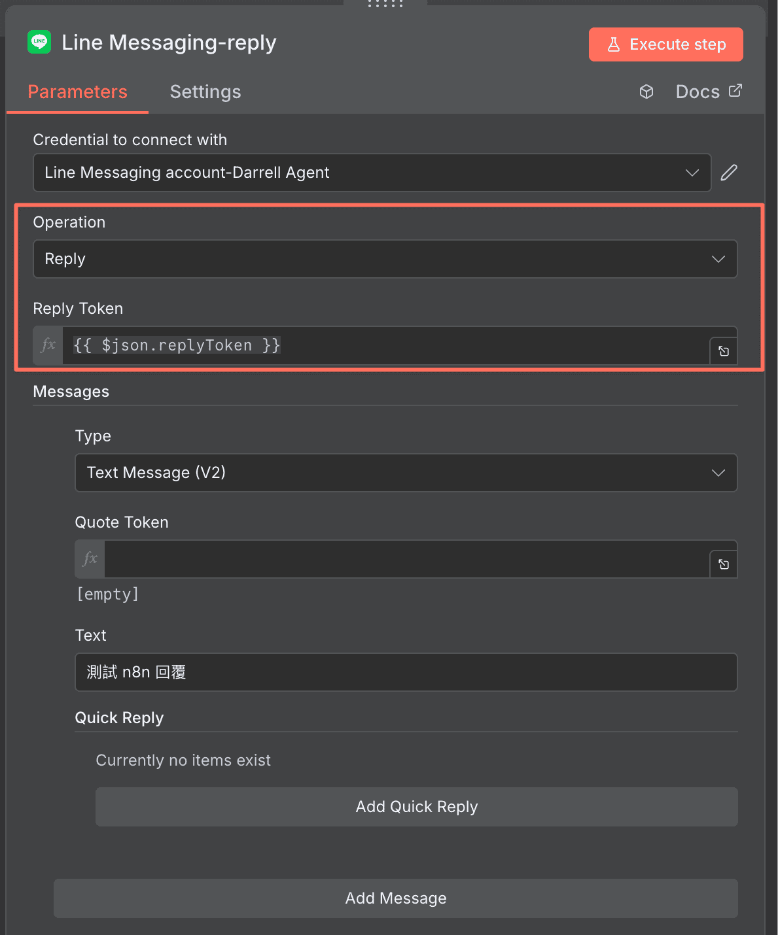This screenshot has width=778, height=935.
Task: Click the Add Message button
Action: coord(395,898)
